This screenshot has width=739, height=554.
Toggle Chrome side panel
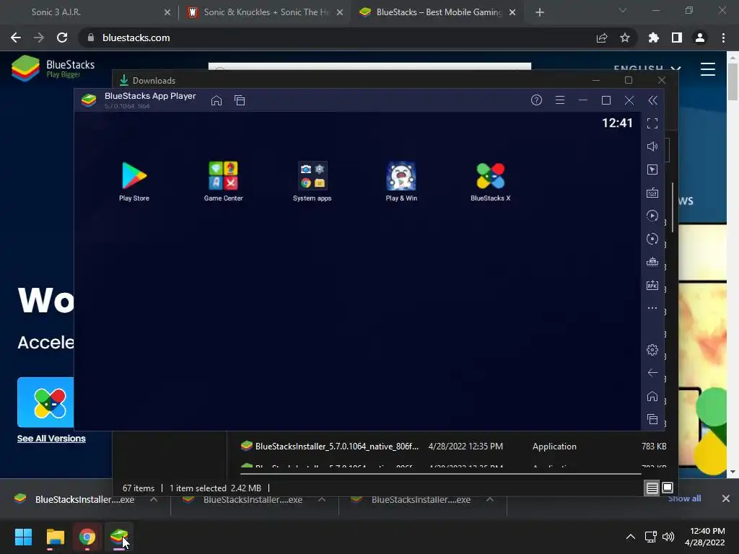677,38
